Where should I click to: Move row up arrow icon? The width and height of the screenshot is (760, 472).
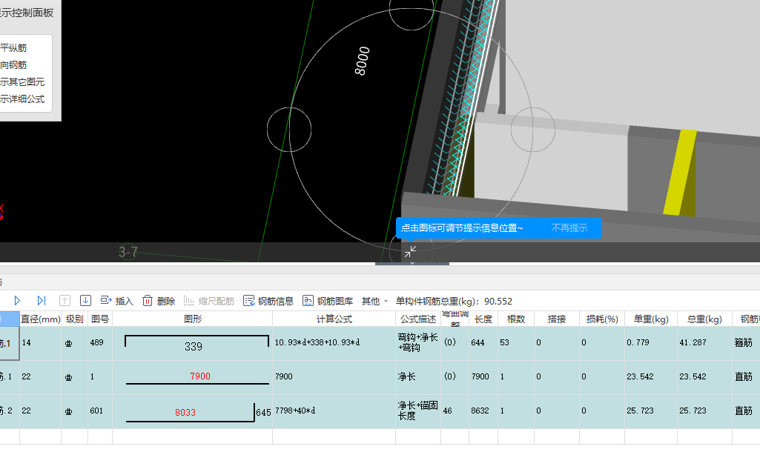coord(65,301)
